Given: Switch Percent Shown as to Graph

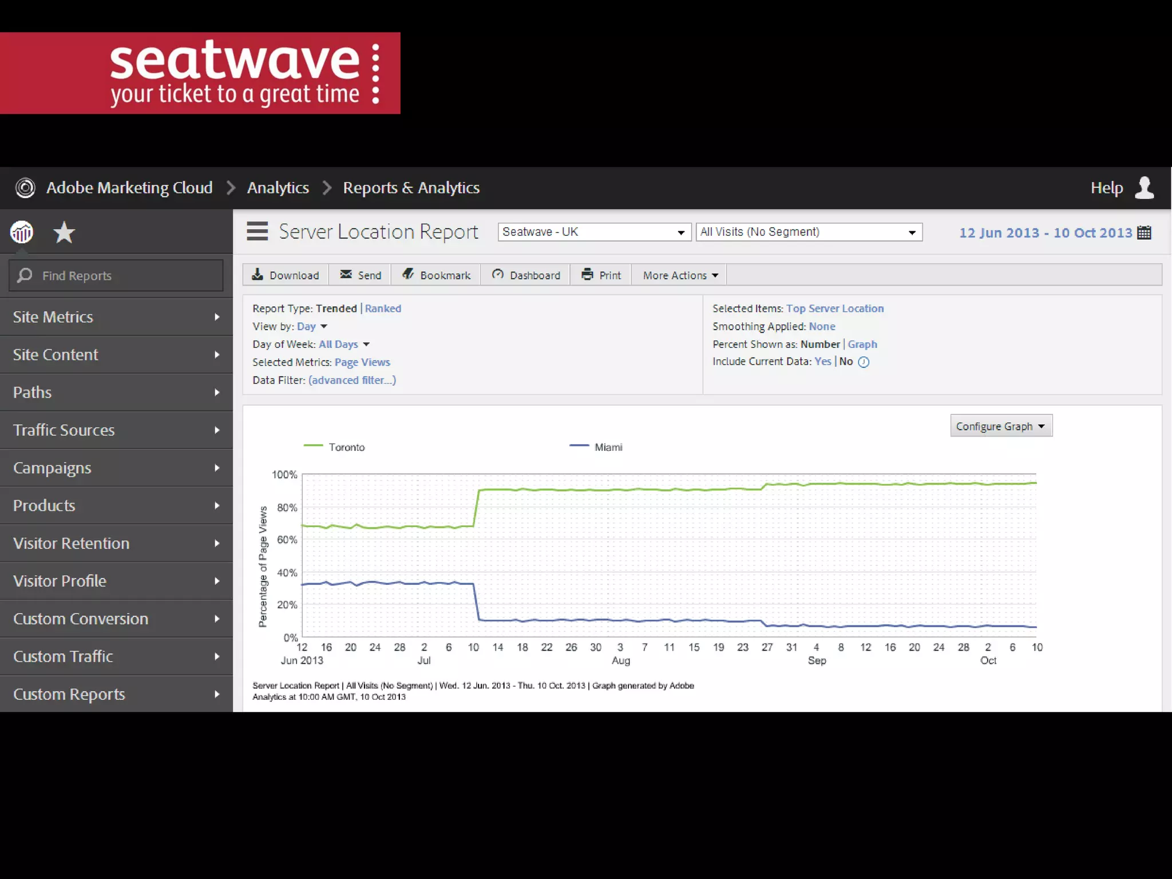Looking at the screenshot, I should 862,344.
